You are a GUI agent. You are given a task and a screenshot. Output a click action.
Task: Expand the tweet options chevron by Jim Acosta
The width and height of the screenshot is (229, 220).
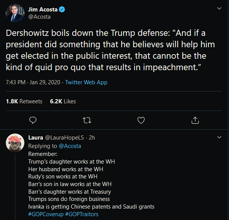coord(219,8)
